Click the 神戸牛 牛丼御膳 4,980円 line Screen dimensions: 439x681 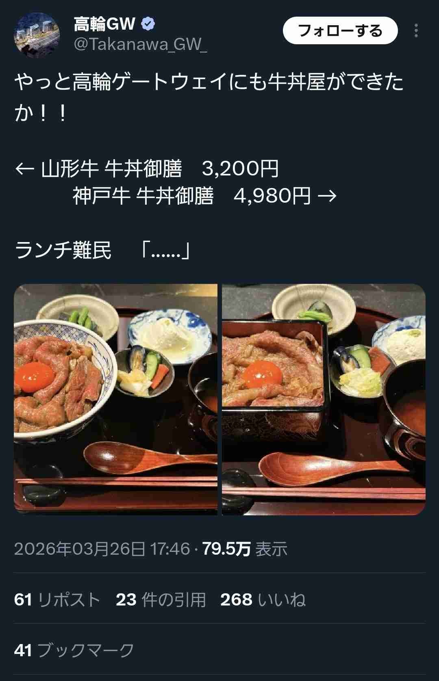tap(204, 196)
